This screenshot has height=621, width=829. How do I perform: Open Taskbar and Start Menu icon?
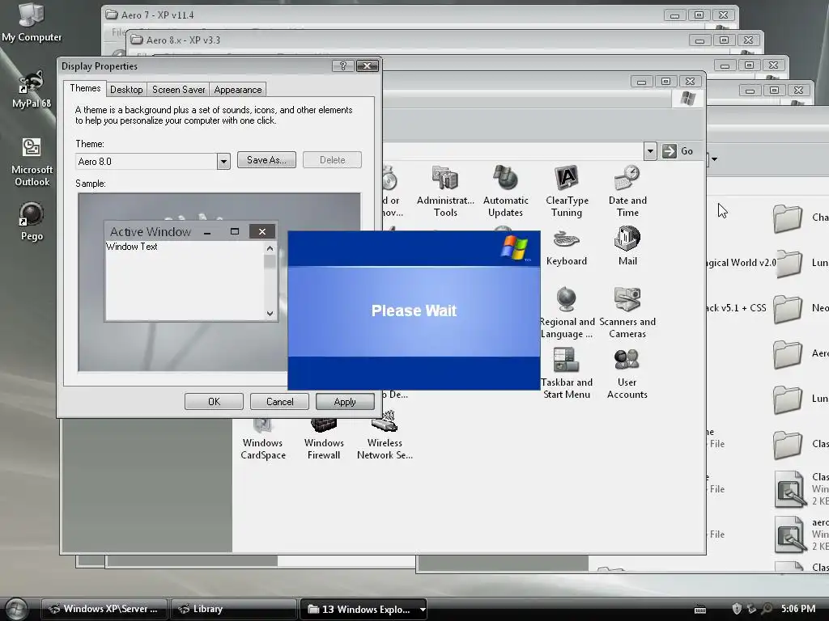coord(566,374)
